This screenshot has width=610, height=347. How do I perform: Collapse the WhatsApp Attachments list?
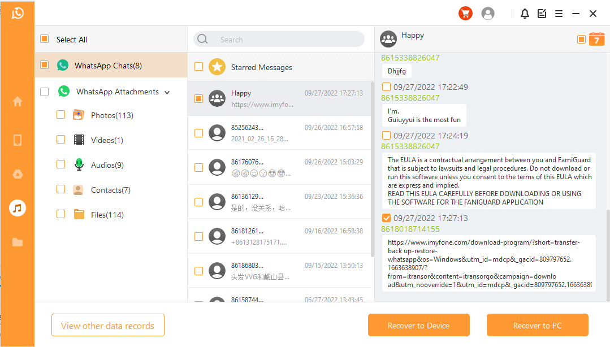pyautogui.click(x=167, y=92)
